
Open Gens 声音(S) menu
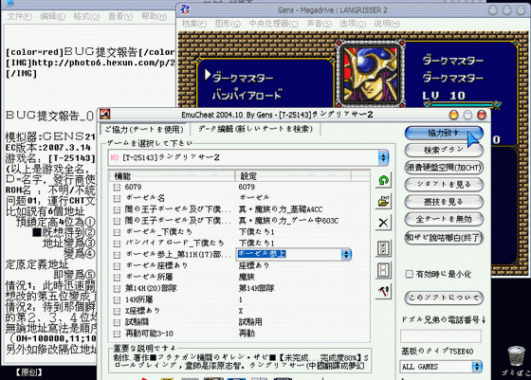(319, 24)
